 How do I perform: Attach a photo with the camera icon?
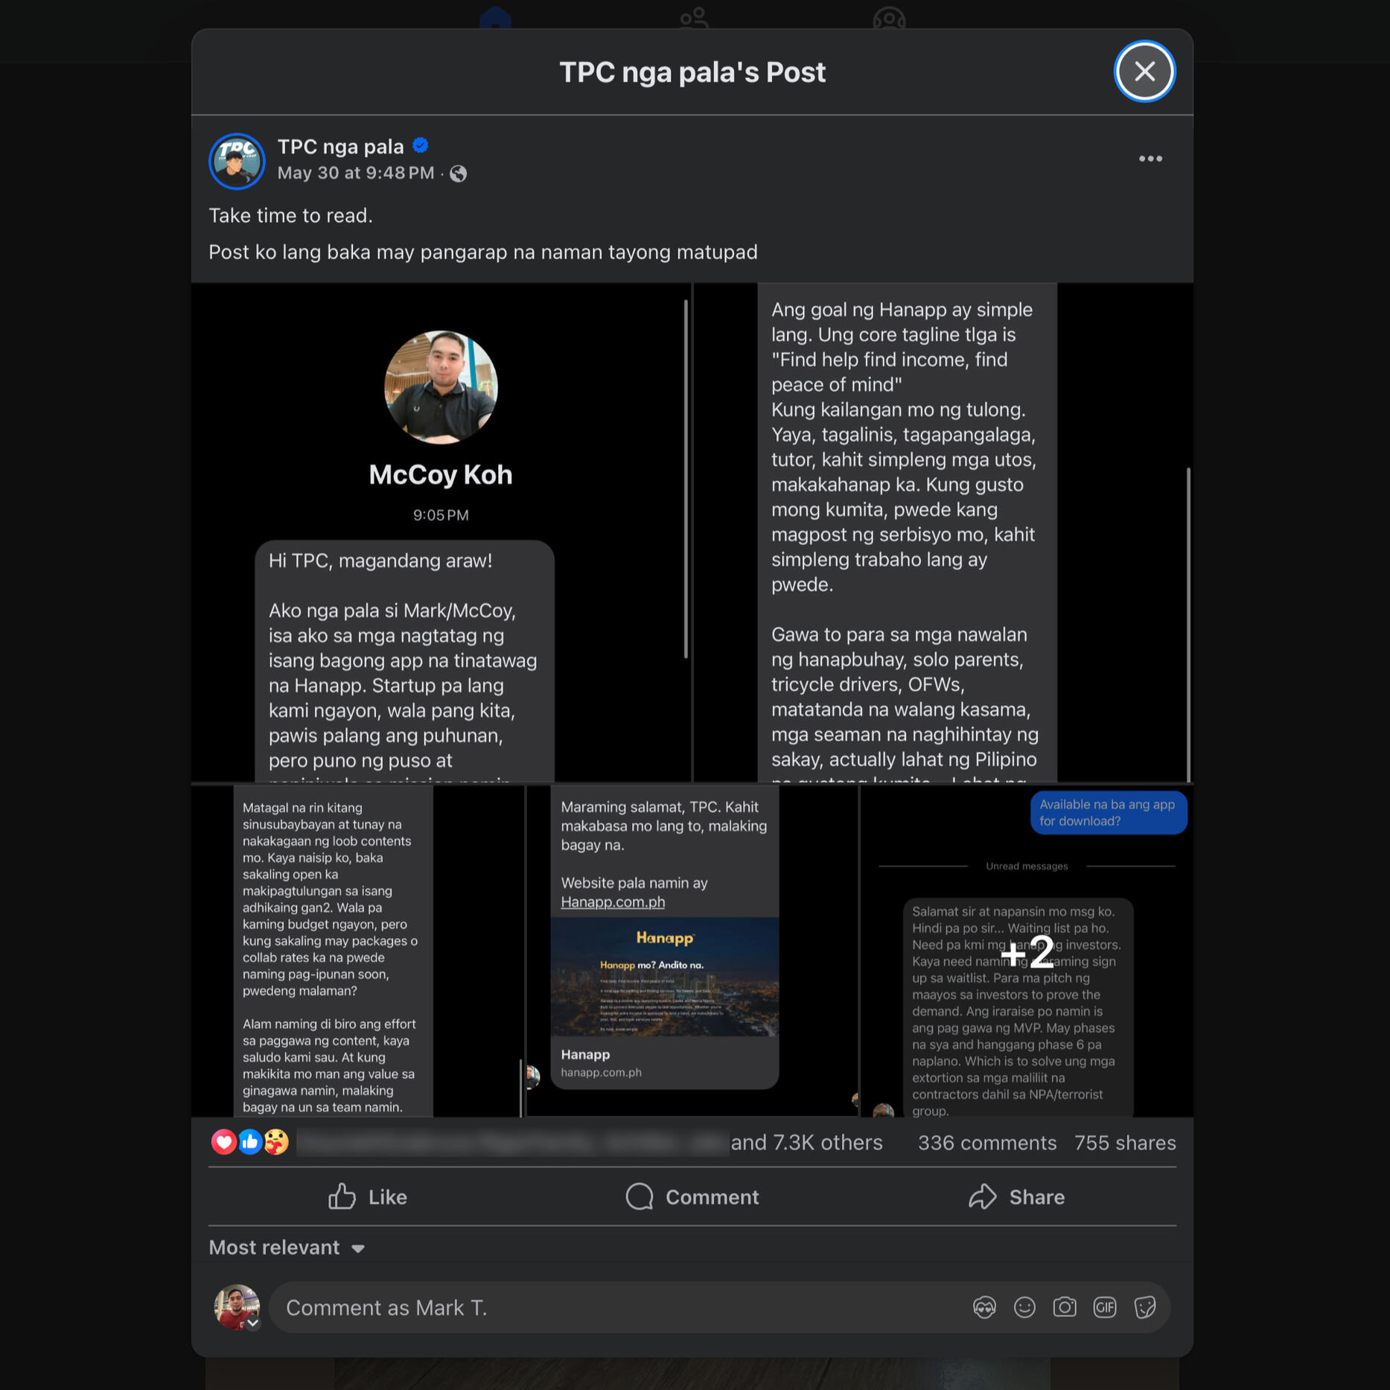1065,1307
